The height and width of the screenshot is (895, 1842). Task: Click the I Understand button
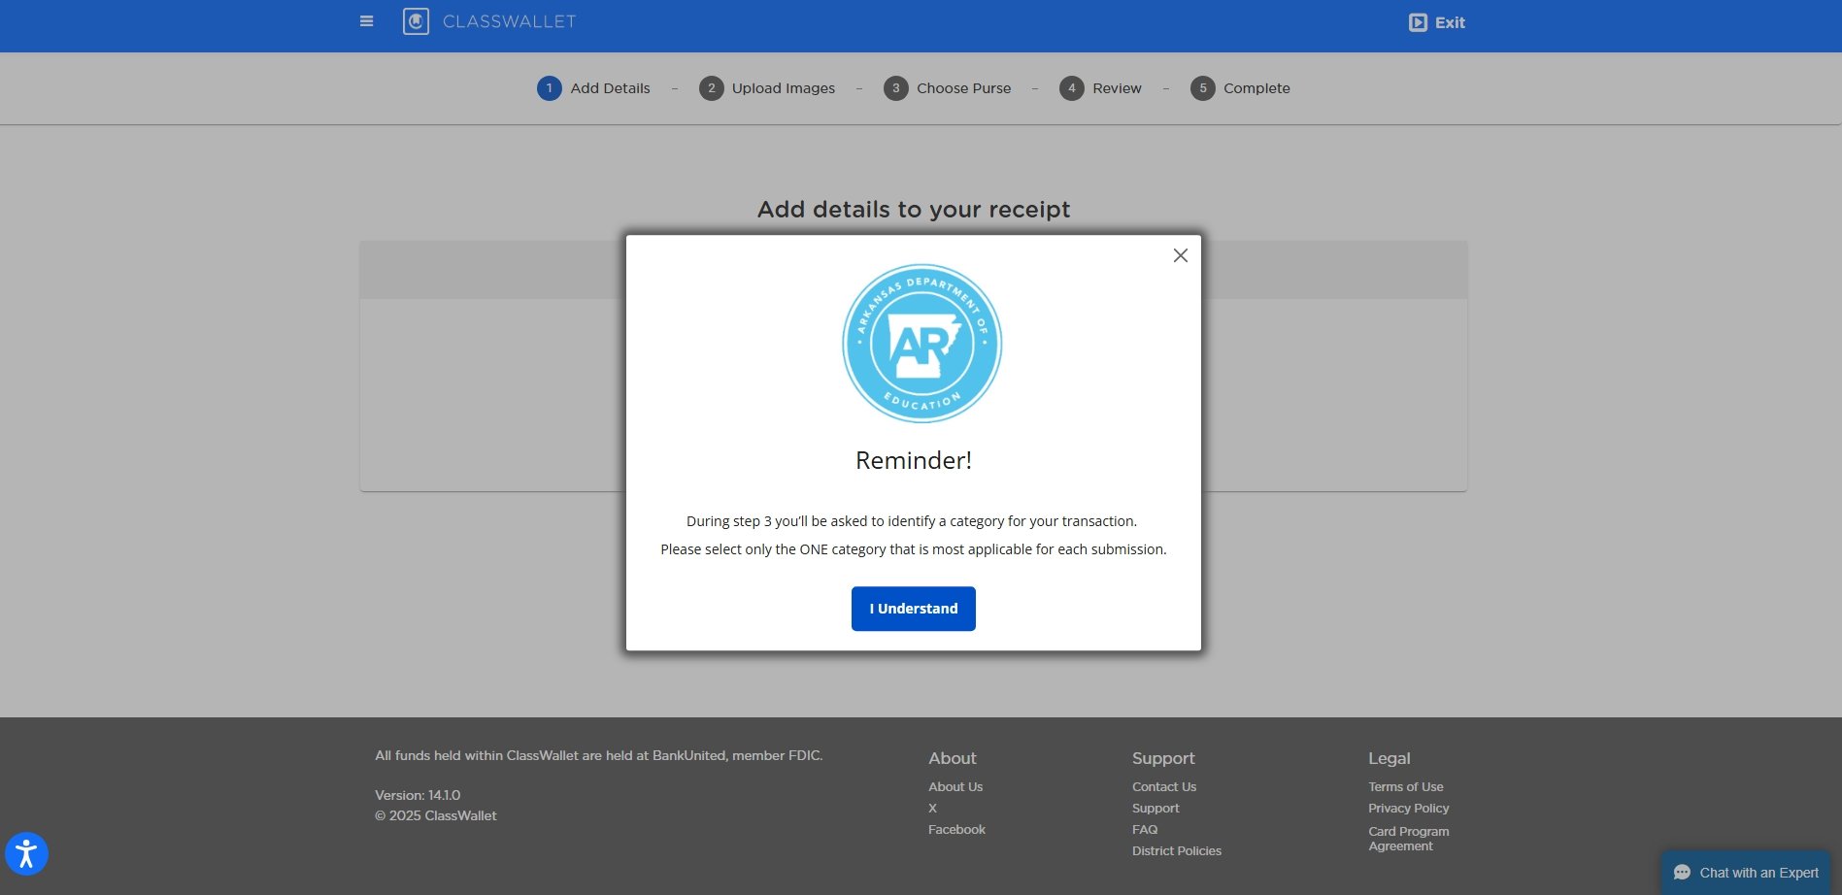[x=913, y=609]
